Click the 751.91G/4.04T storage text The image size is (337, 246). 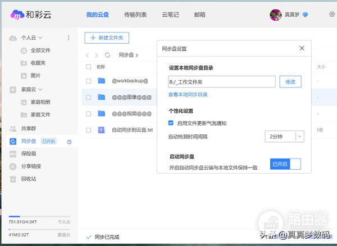pyautogui.click(x=22, y=222)
